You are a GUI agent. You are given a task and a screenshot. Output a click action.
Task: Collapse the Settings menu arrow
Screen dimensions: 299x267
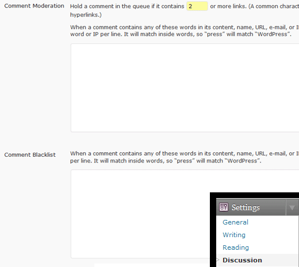pos(292,207)
